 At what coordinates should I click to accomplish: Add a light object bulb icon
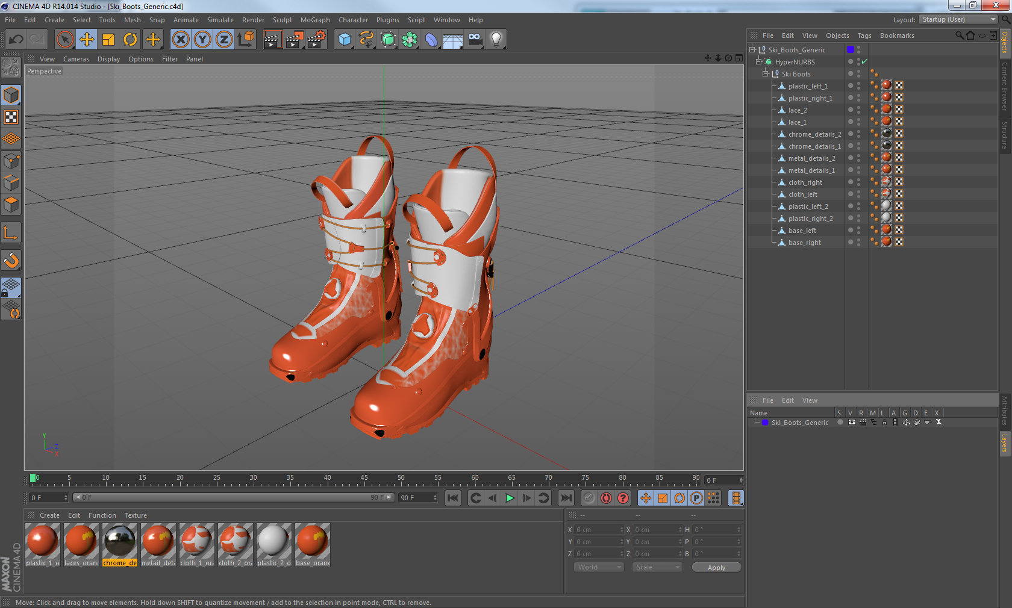pos(496,40)
